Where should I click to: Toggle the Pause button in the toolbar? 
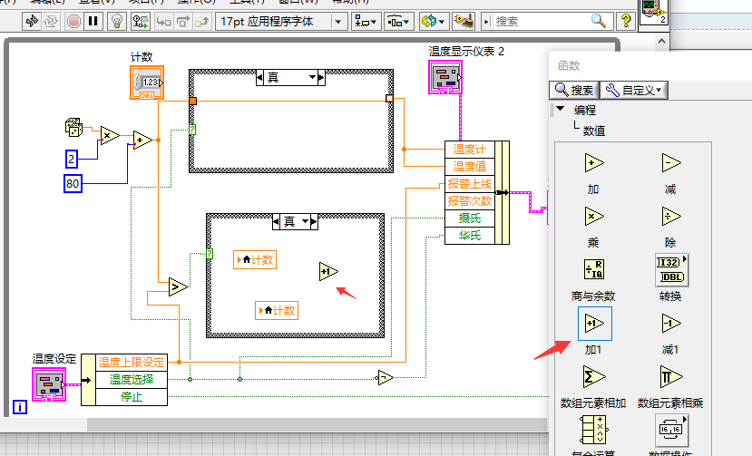pyautogui.click(x=93, y=21)
